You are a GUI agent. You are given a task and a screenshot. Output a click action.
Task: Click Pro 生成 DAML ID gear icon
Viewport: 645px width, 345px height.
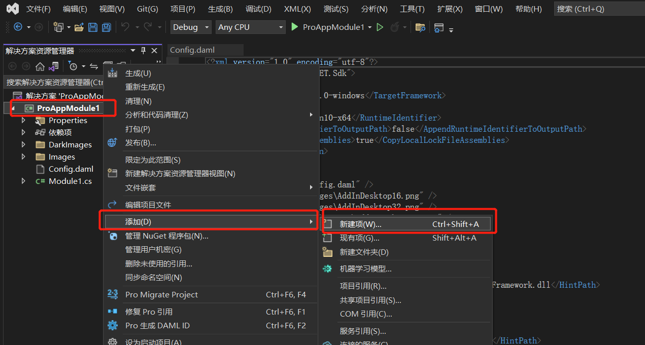click(x=113, y=326)
